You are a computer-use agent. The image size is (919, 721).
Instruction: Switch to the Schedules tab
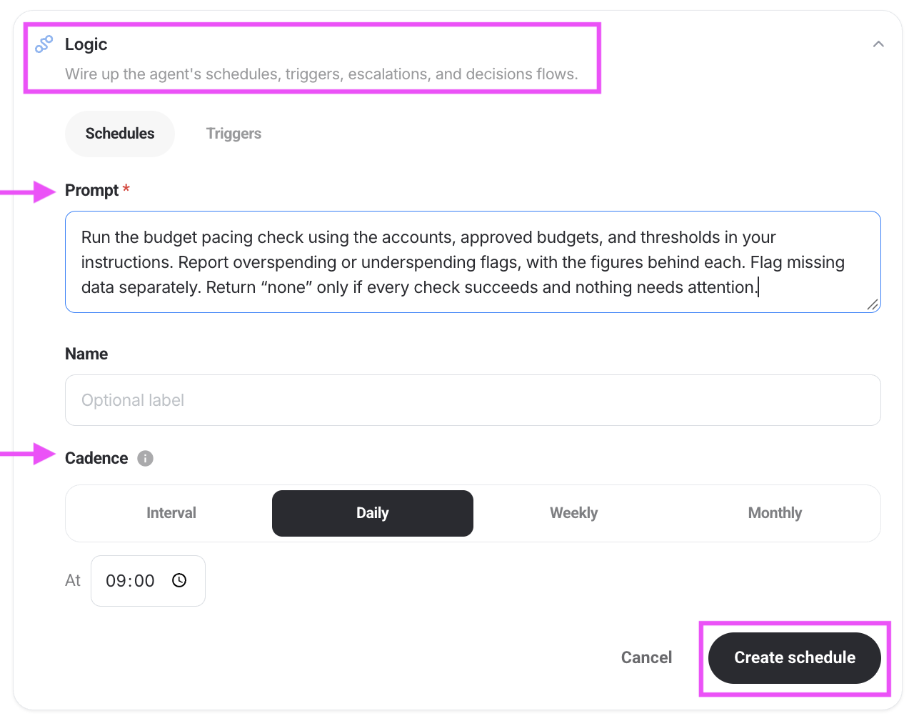[120, 134]
